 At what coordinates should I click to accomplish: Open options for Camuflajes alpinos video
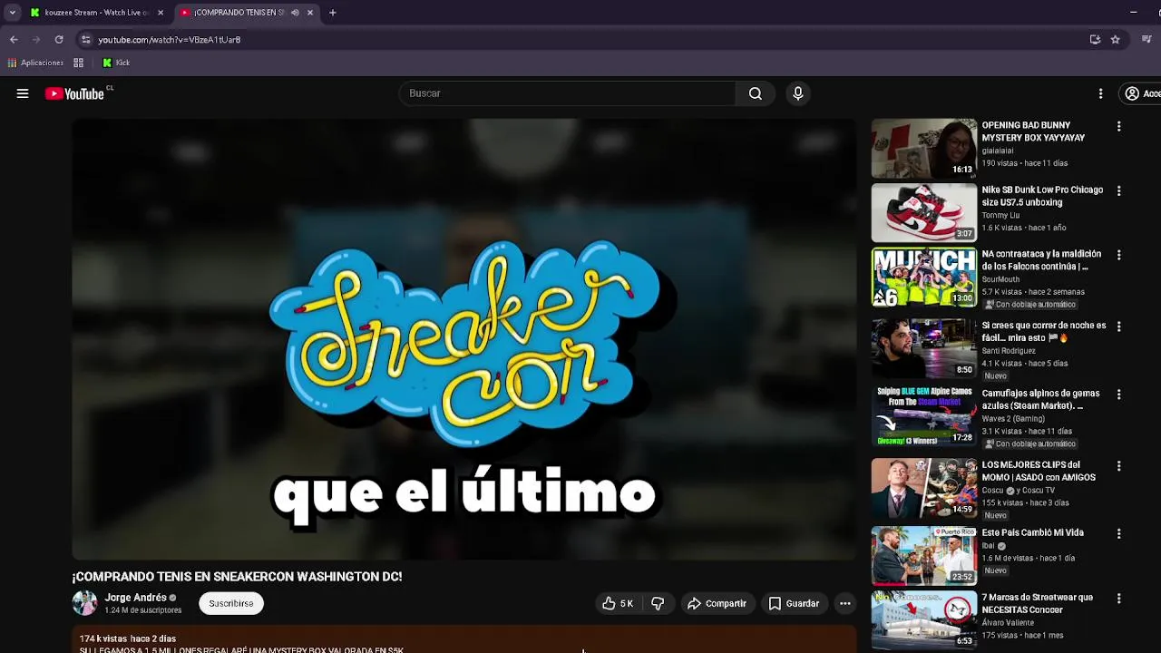click(1118, 395)
